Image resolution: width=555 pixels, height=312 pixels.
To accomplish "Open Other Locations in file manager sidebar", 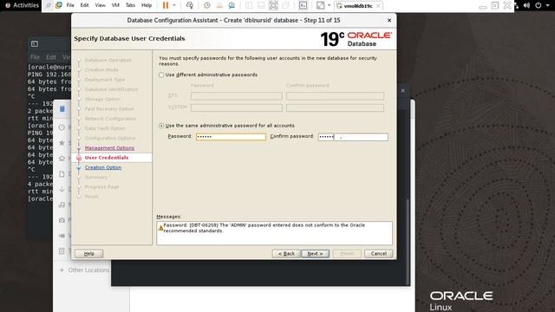I will click(x=85, y=270).
